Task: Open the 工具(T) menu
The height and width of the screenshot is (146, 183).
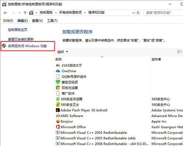Action: tap(52, 21)
